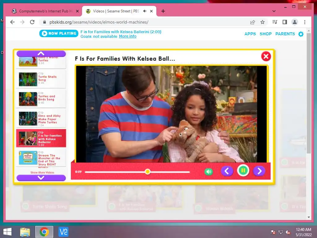Open the PARENTS page
This screenshot has width=317, height=238.
tap(285, 34)
